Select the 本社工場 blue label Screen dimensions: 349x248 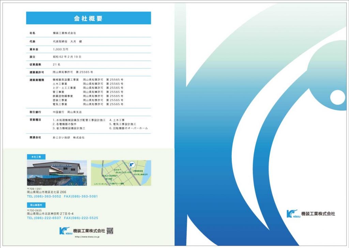coord(36,157)
